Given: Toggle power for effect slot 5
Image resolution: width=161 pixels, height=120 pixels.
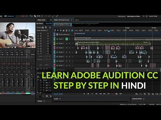Looking at the screenshot, I should pos(41,44).
